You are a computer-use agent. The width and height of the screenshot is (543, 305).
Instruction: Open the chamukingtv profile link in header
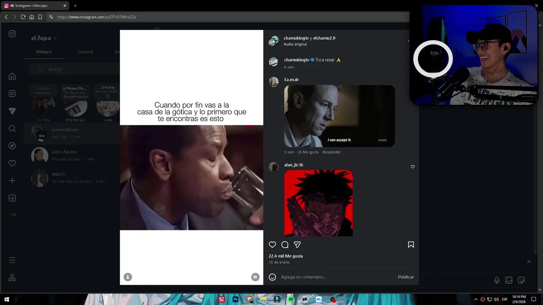[296, 38]
